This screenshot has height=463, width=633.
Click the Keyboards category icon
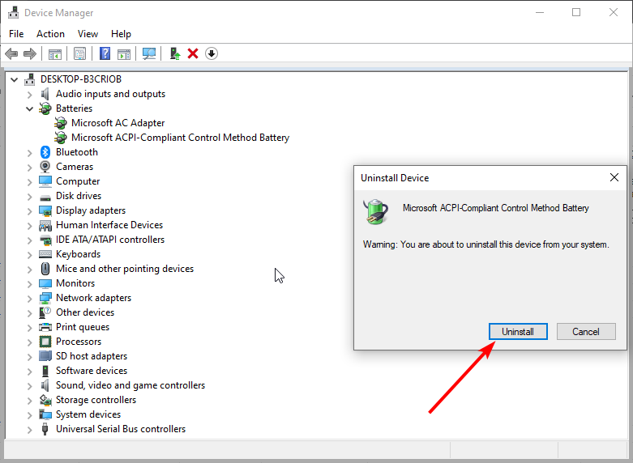coord(45,254)
